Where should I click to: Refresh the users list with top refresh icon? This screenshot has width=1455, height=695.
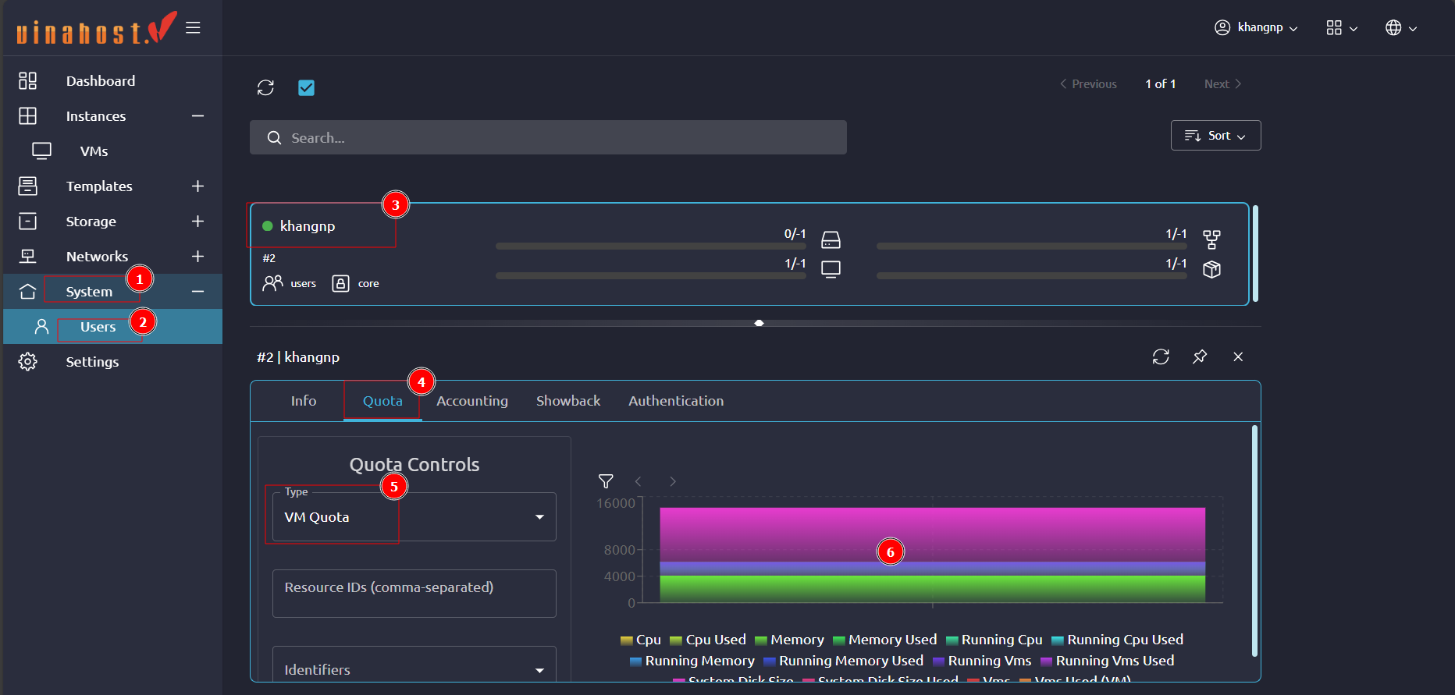click(x=265, y=87)
